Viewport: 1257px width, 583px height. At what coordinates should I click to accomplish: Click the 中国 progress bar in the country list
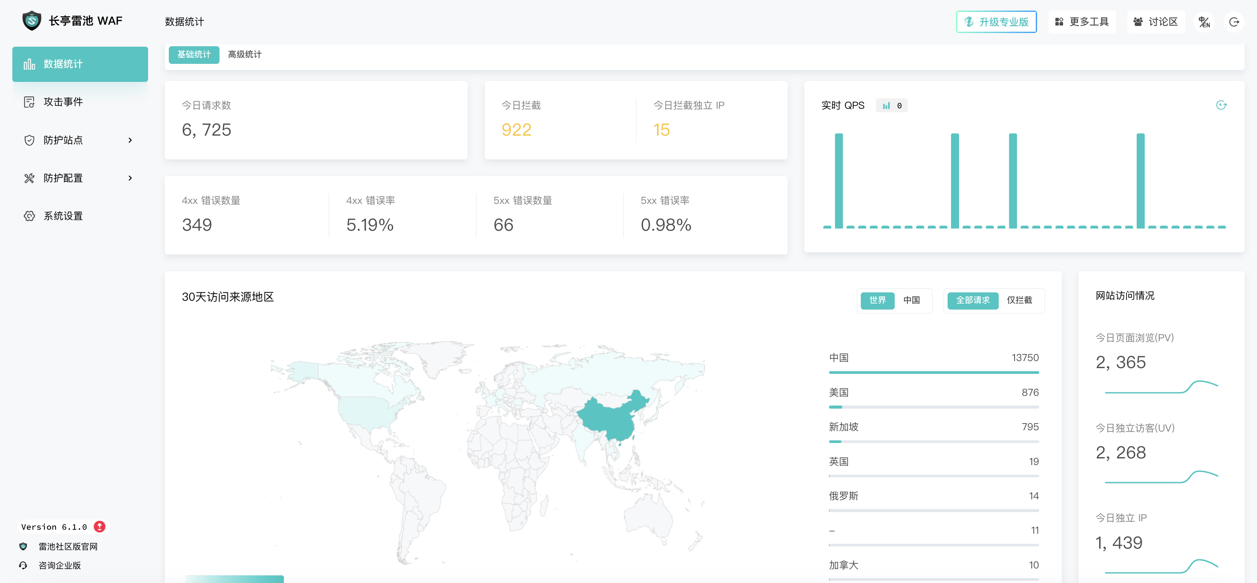[x=933, y=373]
